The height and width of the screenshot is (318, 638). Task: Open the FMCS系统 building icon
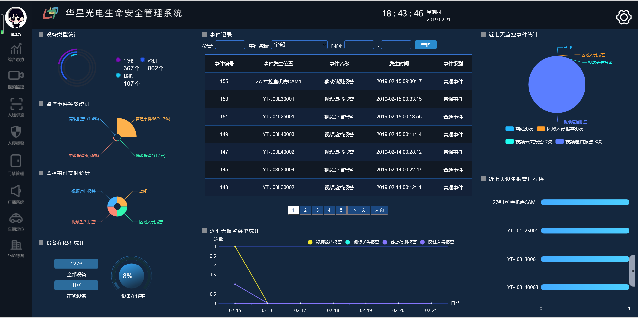(x=16, y=245)
